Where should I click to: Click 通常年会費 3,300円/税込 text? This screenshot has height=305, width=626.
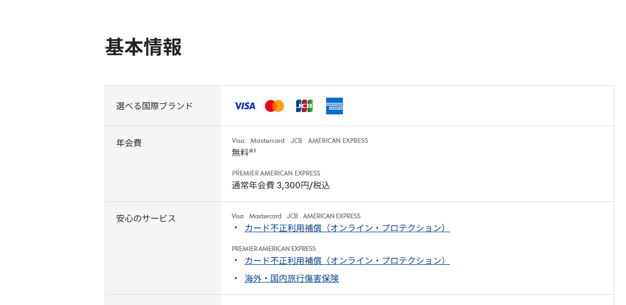(x=281, y=185)
